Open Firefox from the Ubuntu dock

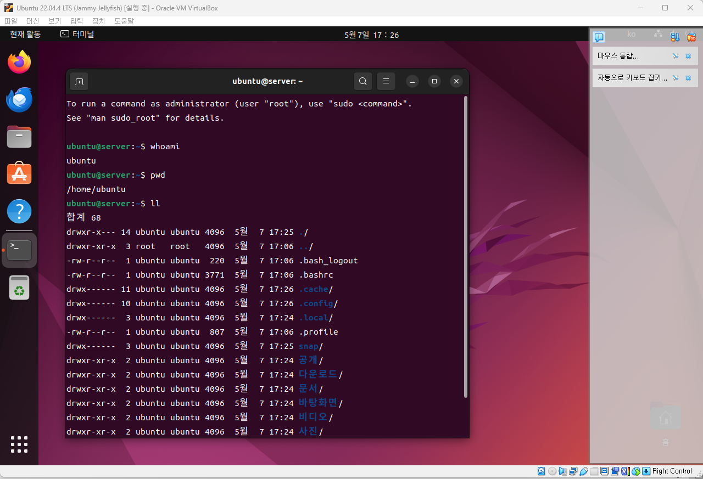(x=19, y=62)
